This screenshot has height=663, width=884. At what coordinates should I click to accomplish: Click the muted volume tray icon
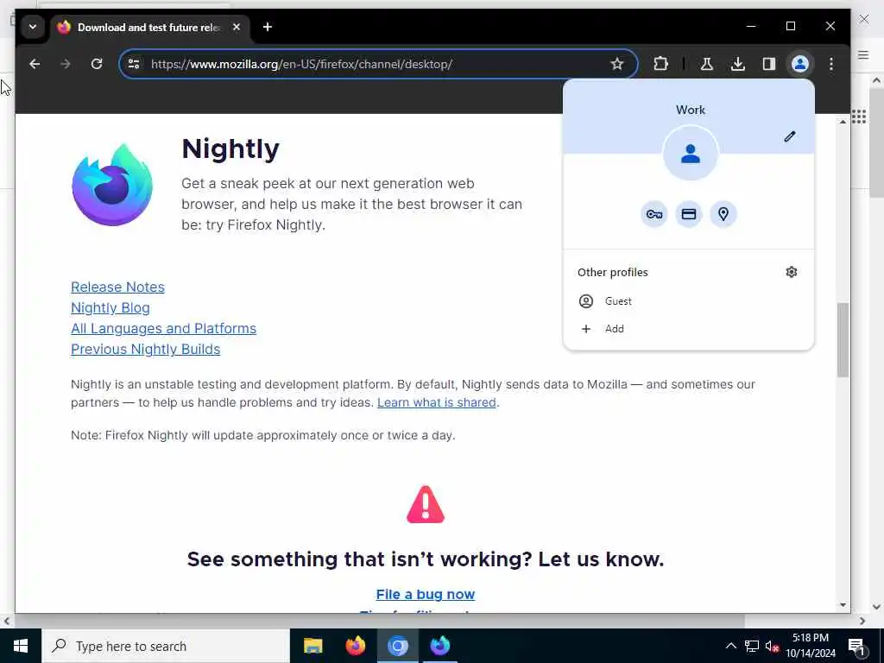pos(773,646)
